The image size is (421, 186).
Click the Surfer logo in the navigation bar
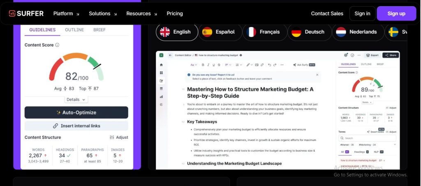(26, 14)
